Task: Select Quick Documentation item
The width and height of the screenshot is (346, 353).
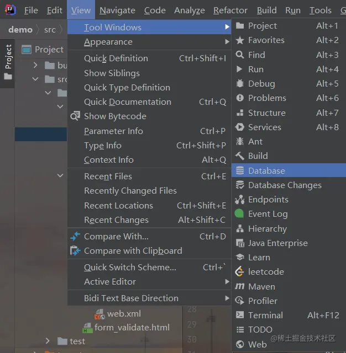Action: click(x=149, y=101)
